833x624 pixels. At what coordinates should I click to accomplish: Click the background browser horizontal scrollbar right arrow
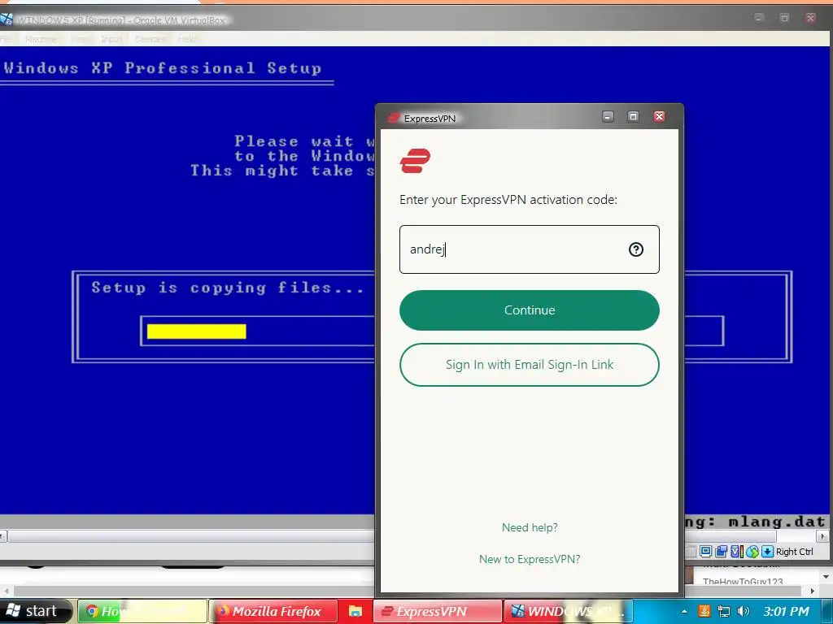point(812,591)
